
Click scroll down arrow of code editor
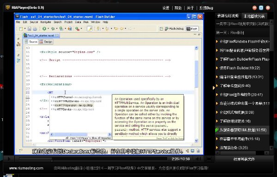coord(196,141)
